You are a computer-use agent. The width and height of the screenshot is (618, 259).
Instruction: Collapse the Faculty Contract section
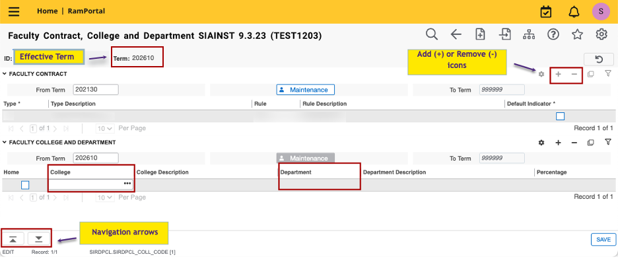pos(5,74)
